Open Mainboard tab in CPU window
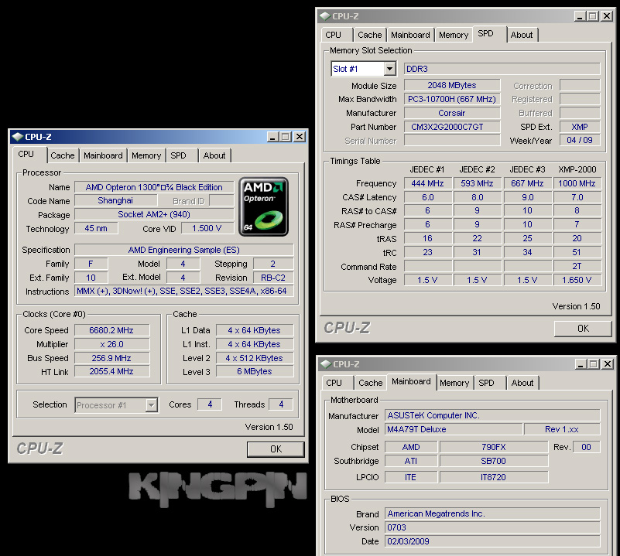Screen dimensions: 620x556 pyautogui.click(x=103, y=155)
